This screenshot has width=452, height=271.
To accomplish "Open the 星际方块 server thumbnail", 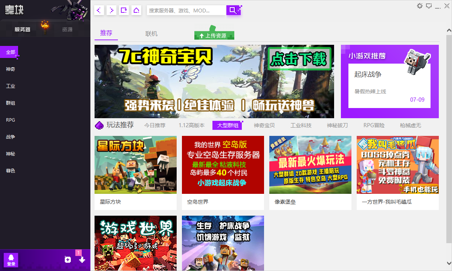I will [136, 165].
